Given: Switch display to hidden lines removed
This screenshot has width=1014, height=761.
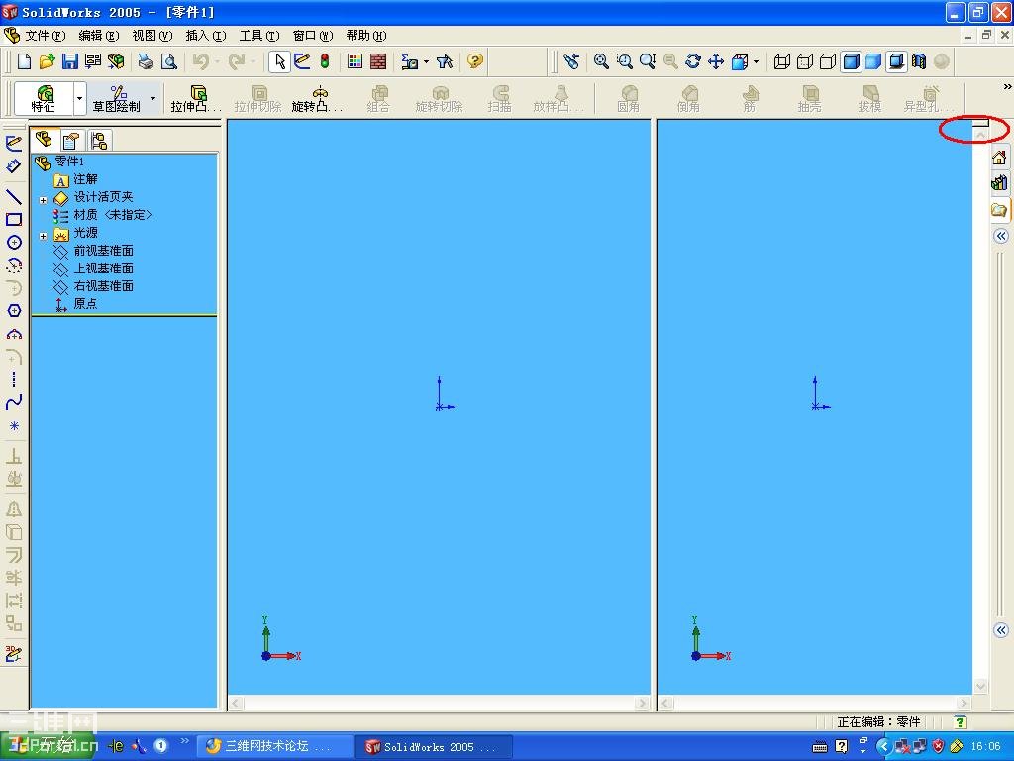Looking at the screenshot, I should (828, 61).
